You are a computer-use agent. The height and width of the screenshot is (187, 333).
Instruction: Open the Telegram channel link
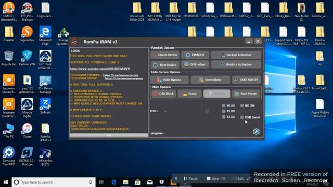coord(121,75)
